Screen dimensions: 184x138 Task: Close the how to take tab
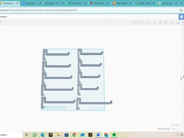click(x=176, y=3)
